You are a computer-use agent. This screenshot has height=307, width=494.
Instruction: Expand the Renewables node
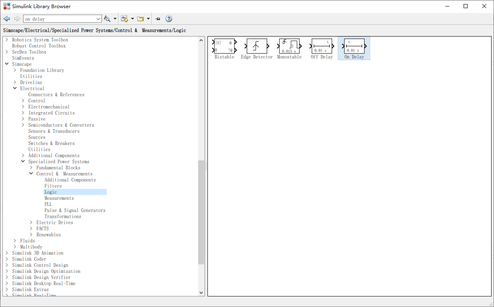pos(31,235)
